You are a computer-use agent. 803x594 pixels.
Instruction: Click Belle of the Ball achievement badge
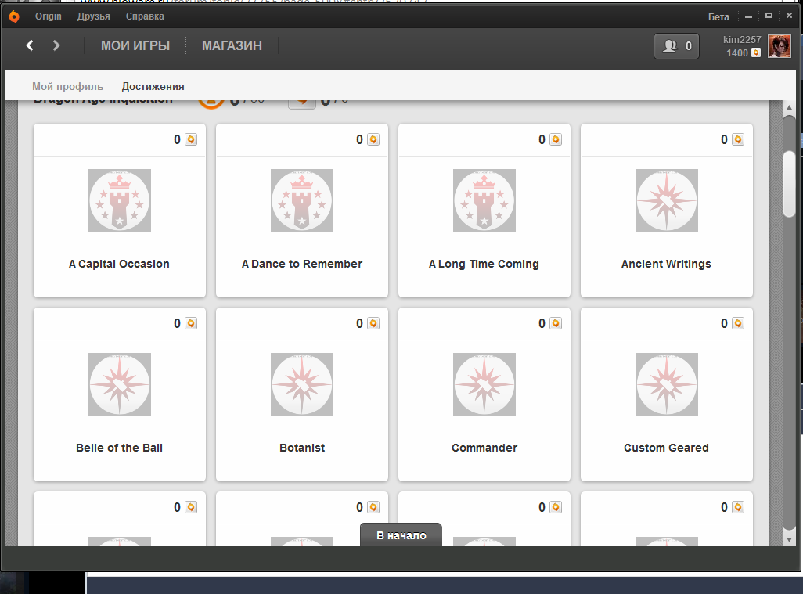click(120, 384)
